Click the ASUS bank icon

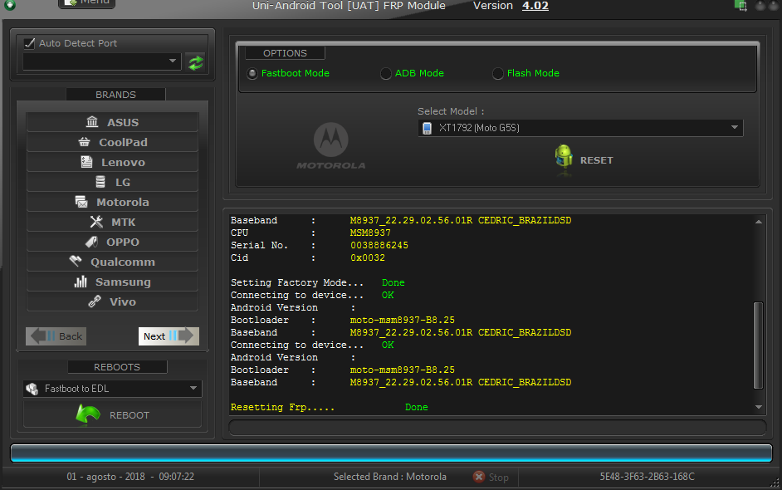point(92,122)
